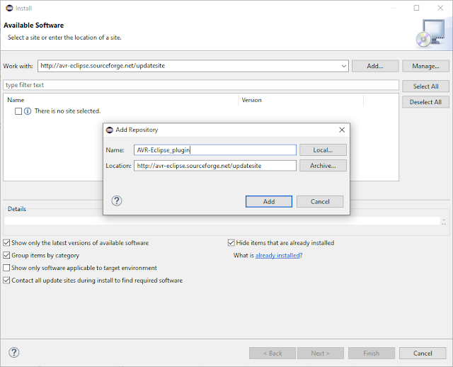Click the Local... button
The height and width of the screenshot is (367, 453).
click(x=323, y=150)
